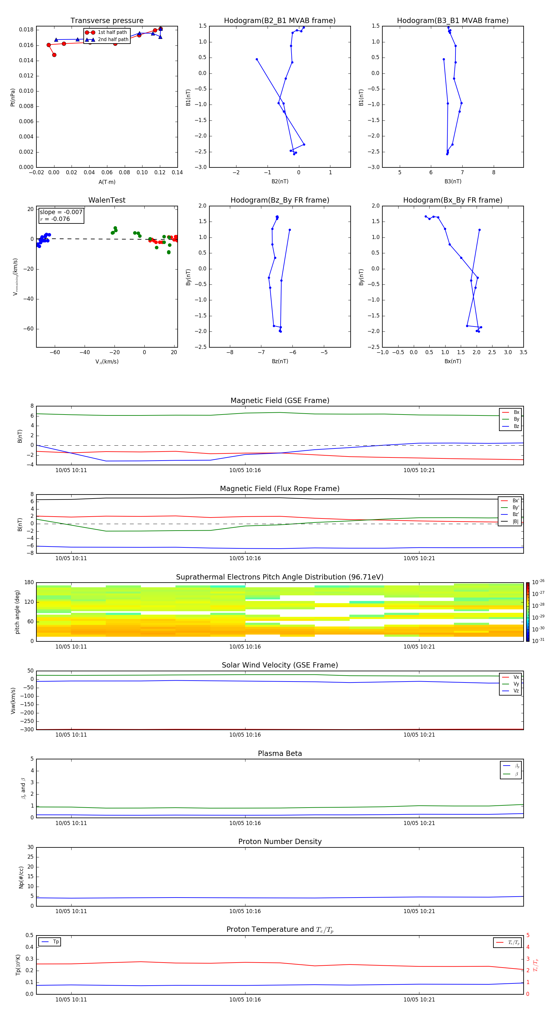
Task: Click the 'V_A(km/s)' axis label under WalenTest
Action: point(107,362)
